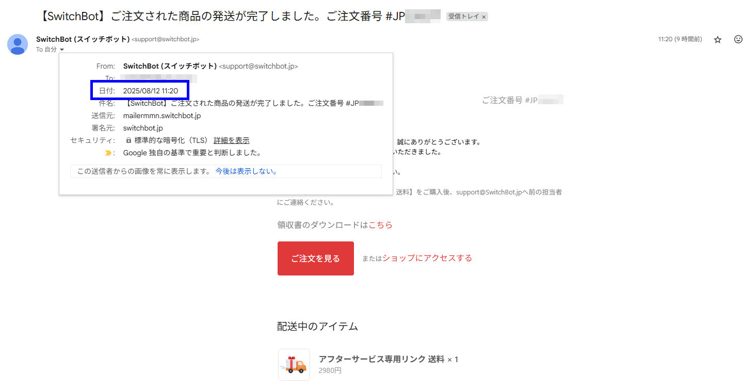
Task: Click the sender avatar profile icon
Action: pyautogui.click(x=18, y=44)
